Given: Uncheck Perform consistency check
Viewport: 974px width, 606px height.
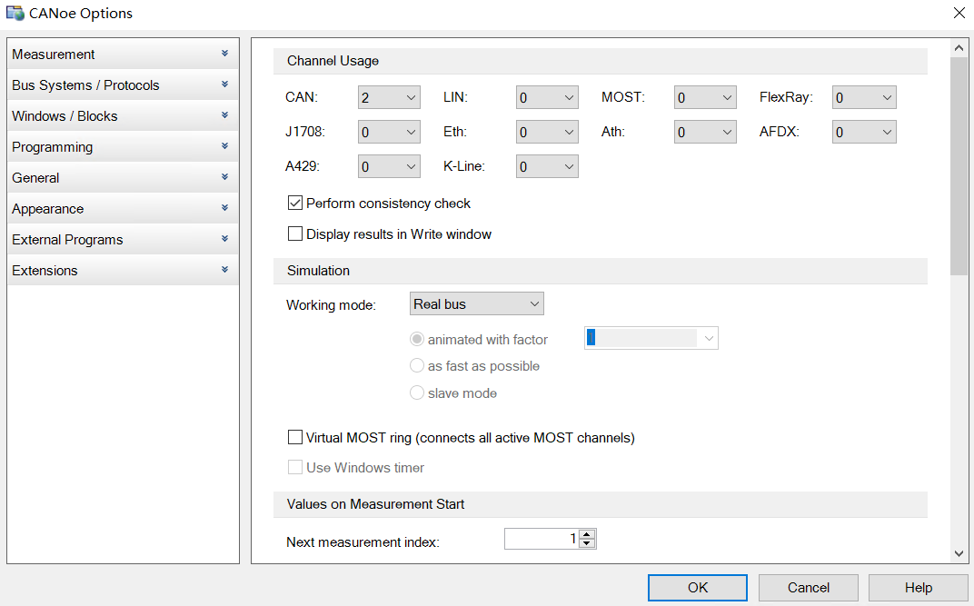Looking at the screenshot, I should point(295,203).
